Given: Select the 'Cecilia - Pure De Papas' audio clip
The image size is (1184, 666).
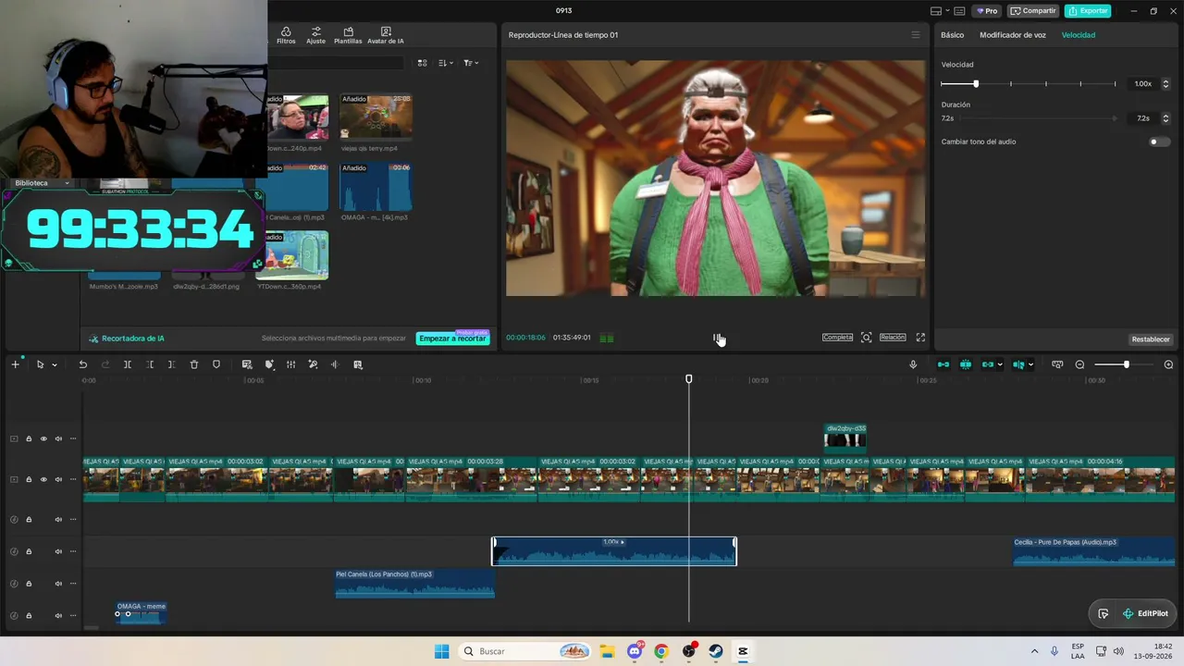Looking at the screenshot, I should tap(1094, 551).
